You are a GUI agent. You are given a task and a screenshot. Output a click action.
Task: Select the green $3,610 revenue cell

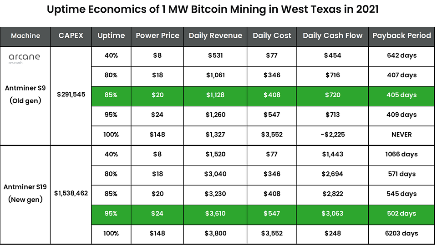[x=215, y=215]
